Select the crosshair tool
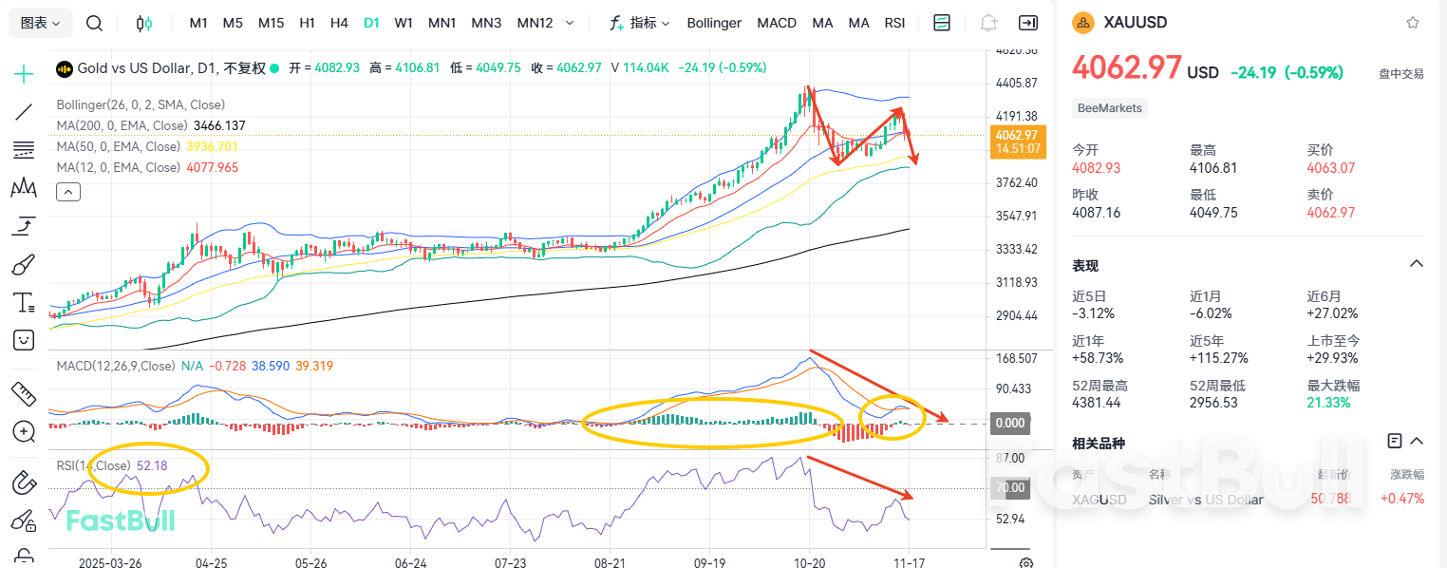The image size is (1447, 568). pyautogui.click(x=23, y=73)
